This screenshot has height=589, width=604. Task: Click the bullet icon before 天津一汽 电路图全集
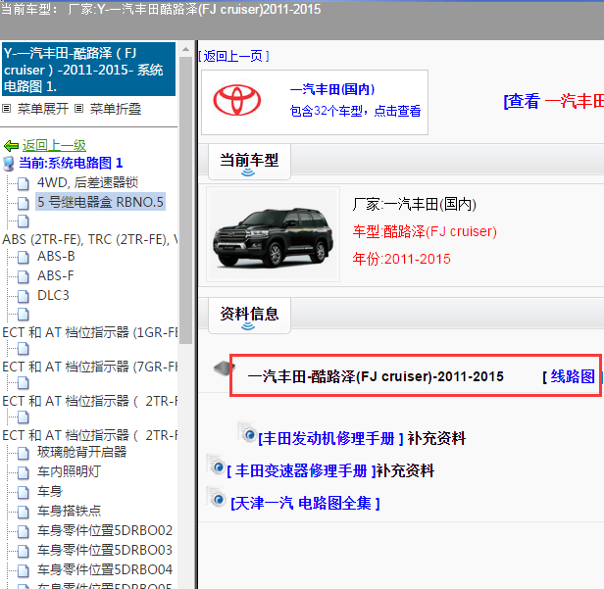click(x=216, y=498)
